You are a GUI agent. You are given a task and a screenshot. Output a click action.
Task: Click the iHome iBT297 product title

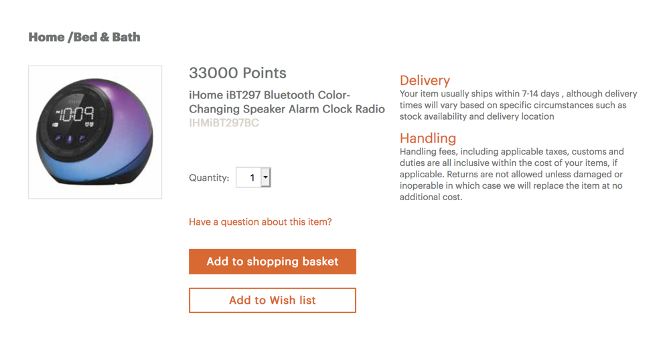287,102
